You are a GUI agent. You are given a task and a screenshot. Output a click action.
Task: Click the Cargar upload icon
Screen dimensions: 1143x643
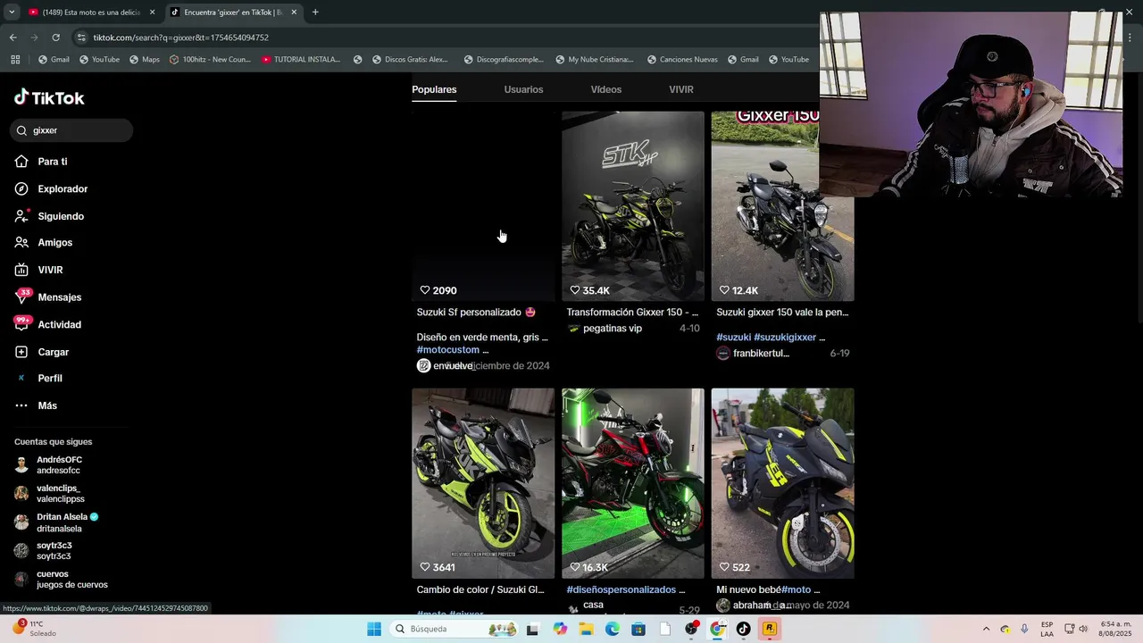point(21,352)
